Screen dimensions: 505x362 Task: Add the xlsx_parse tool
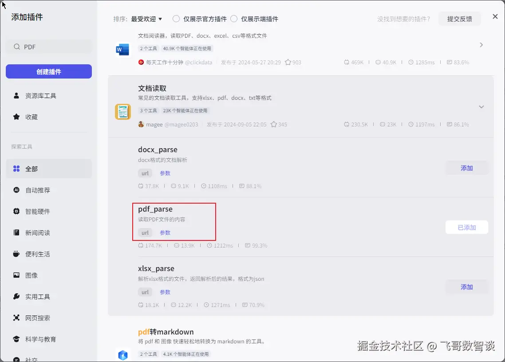pyautogui.click(x=467, y=287)
